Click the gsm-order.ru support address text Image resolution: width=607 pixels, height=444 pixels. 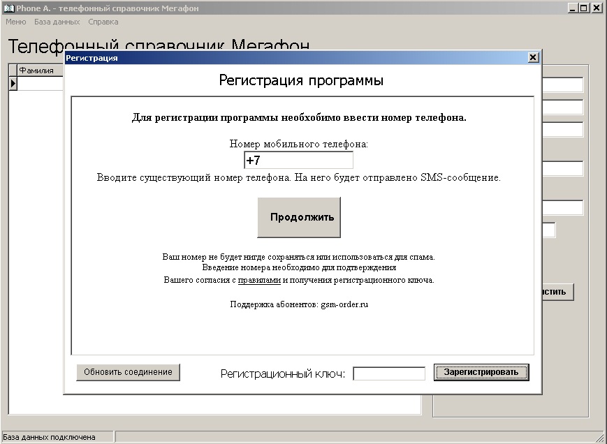pos(344,304)
